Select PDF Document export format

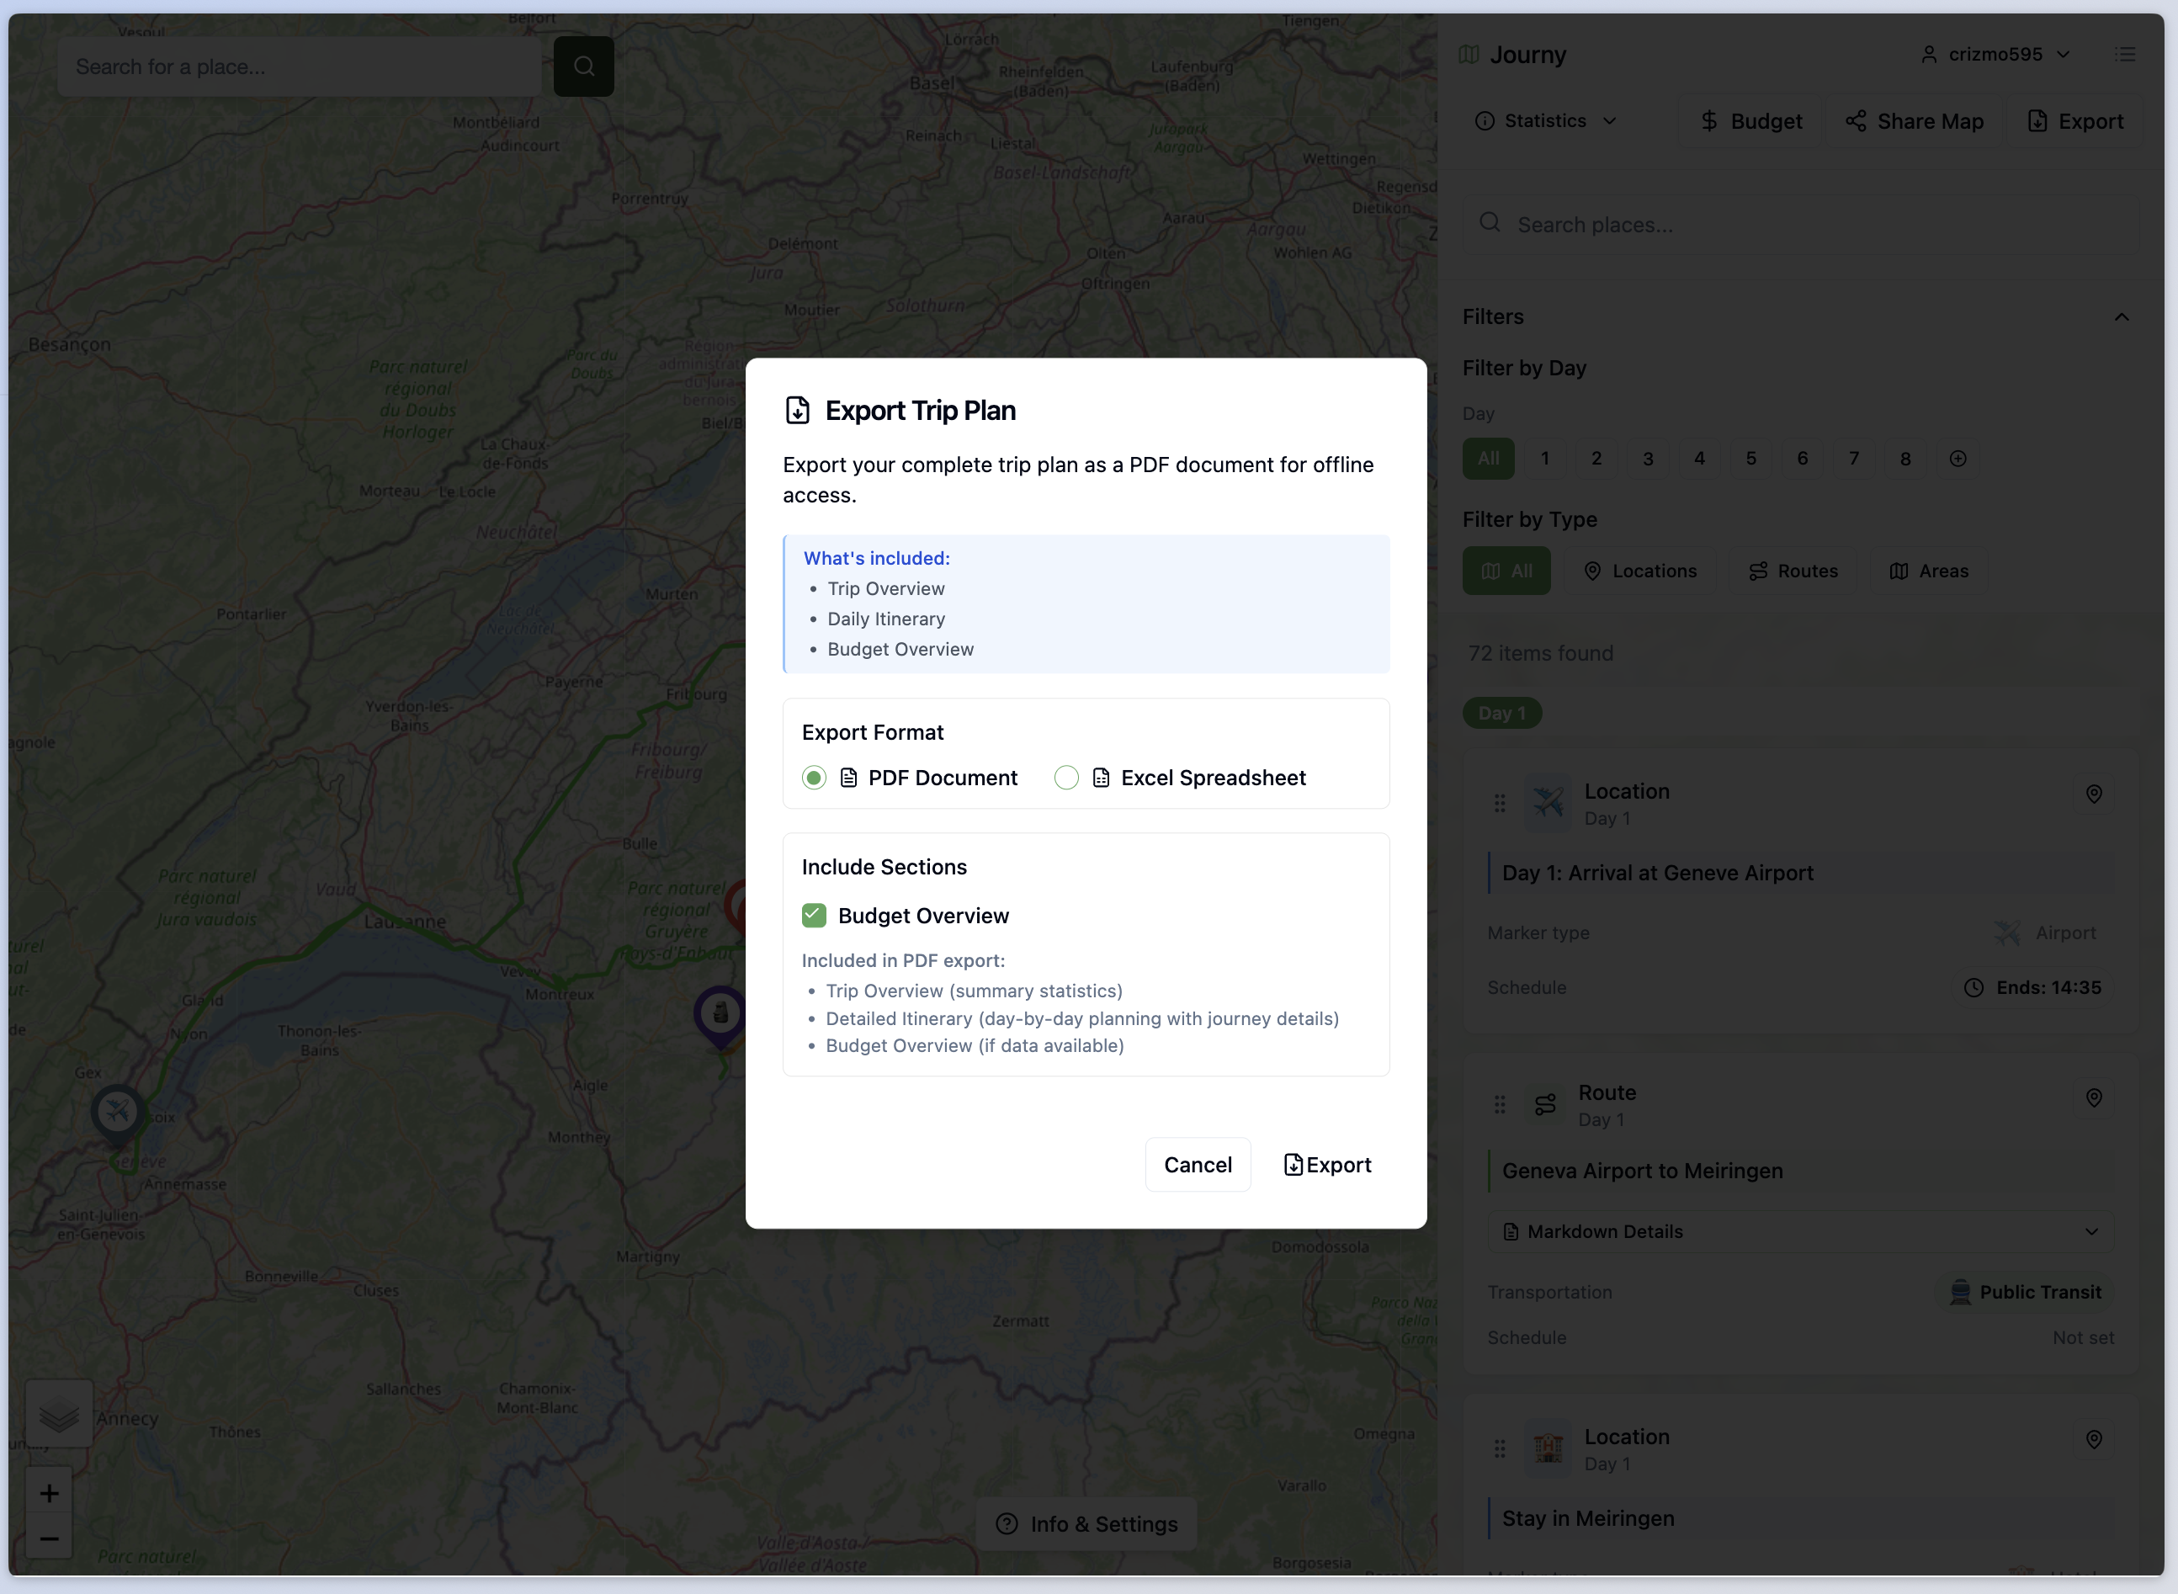point(814,778)
